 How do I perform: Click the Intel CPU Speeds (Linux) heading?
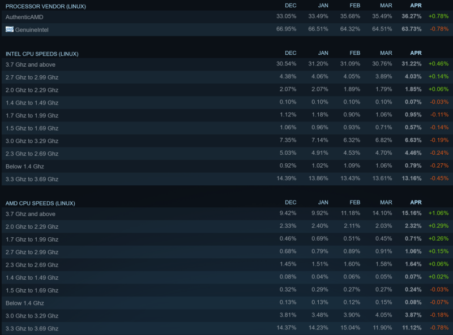coord(42,54)
